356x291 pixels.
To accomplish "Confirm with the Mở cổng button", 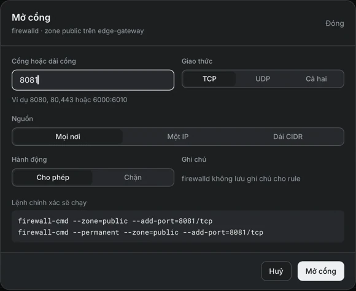I will [321, 271].
